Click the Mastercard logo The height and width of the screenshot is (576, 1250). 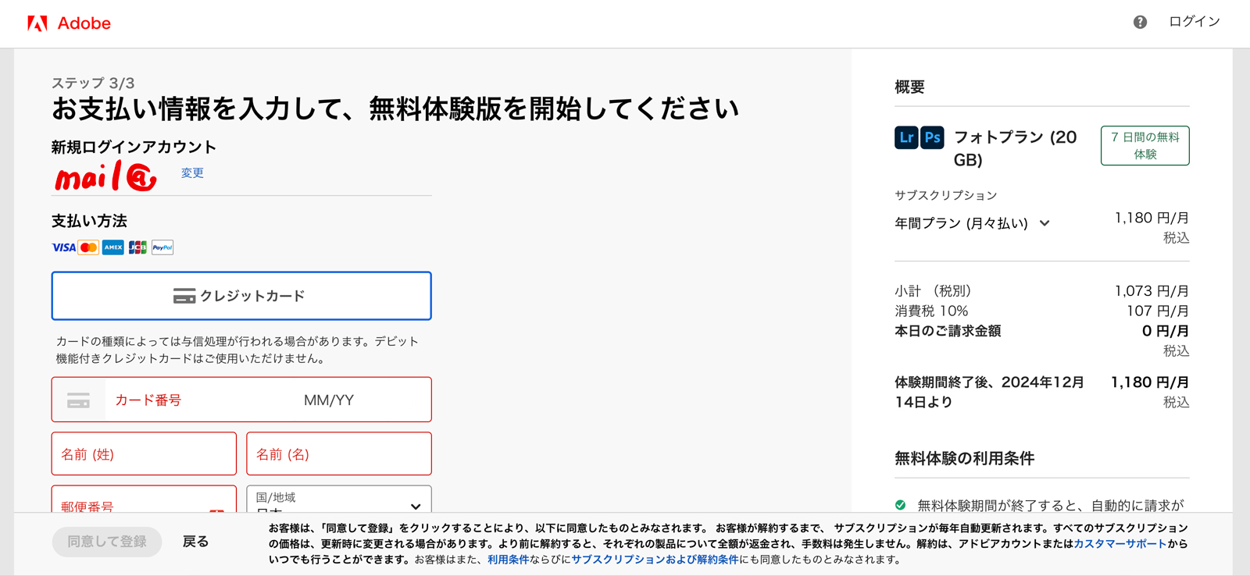click(x=89, y=247)
